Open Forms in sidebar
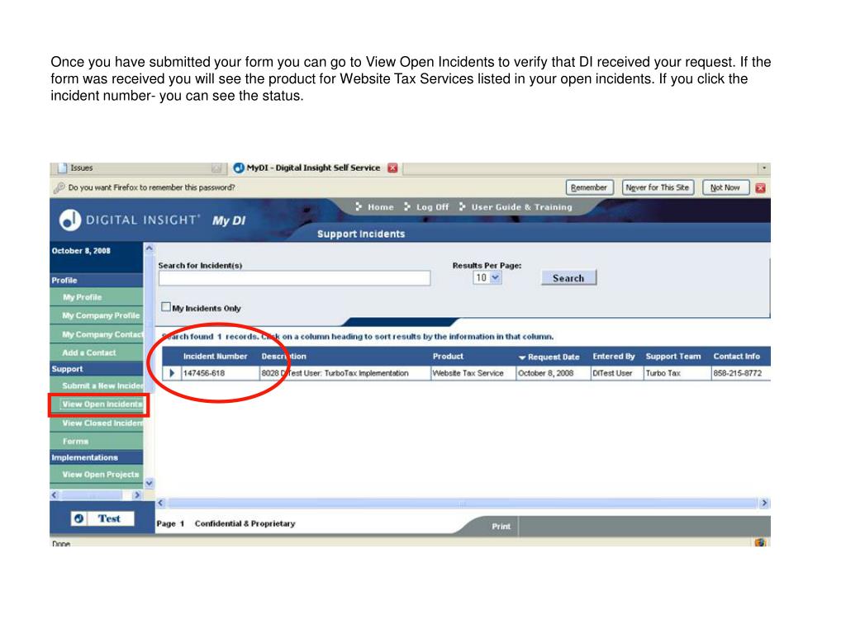 75,442
